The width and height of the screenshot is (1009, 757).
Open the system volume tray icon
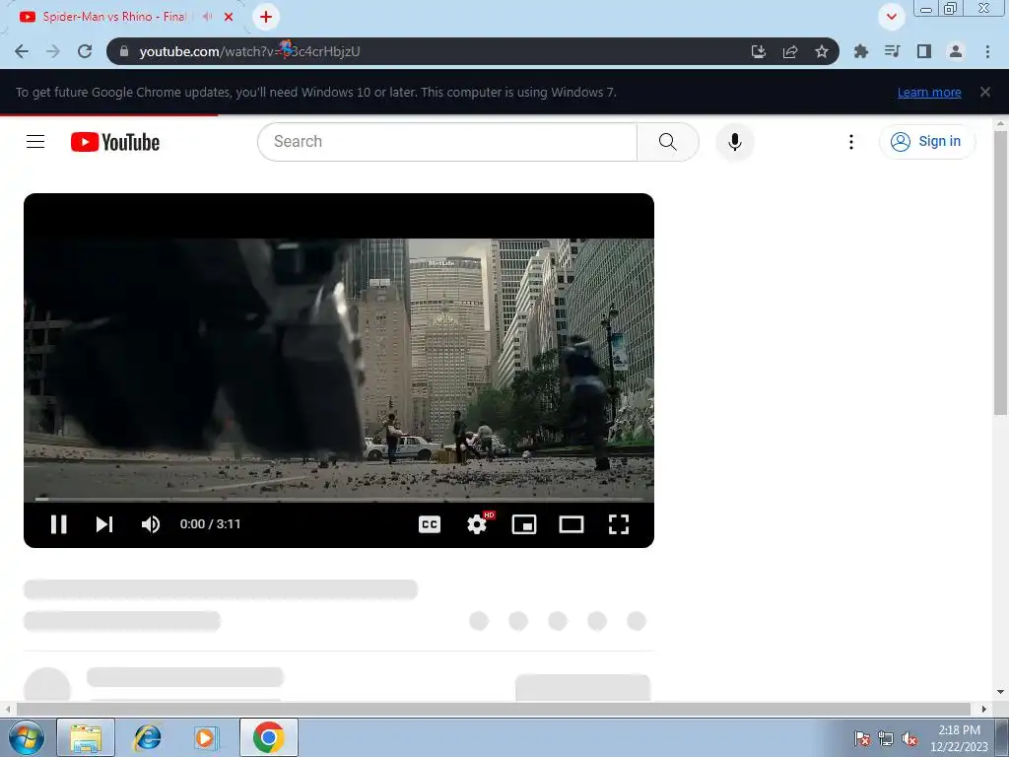pos(909,738)
